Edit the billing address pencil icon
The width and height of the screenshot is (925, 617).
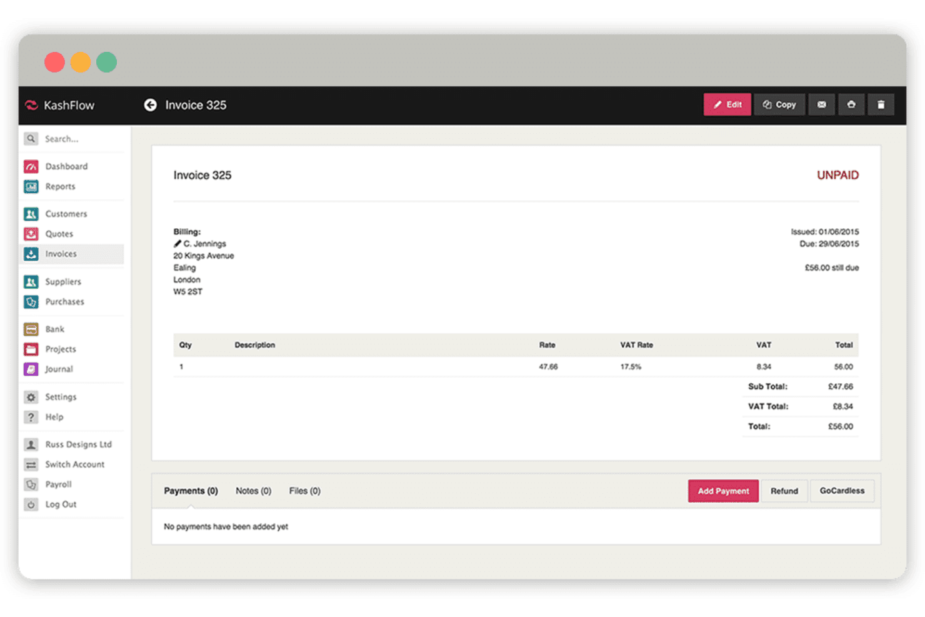[x=177, y=244]
